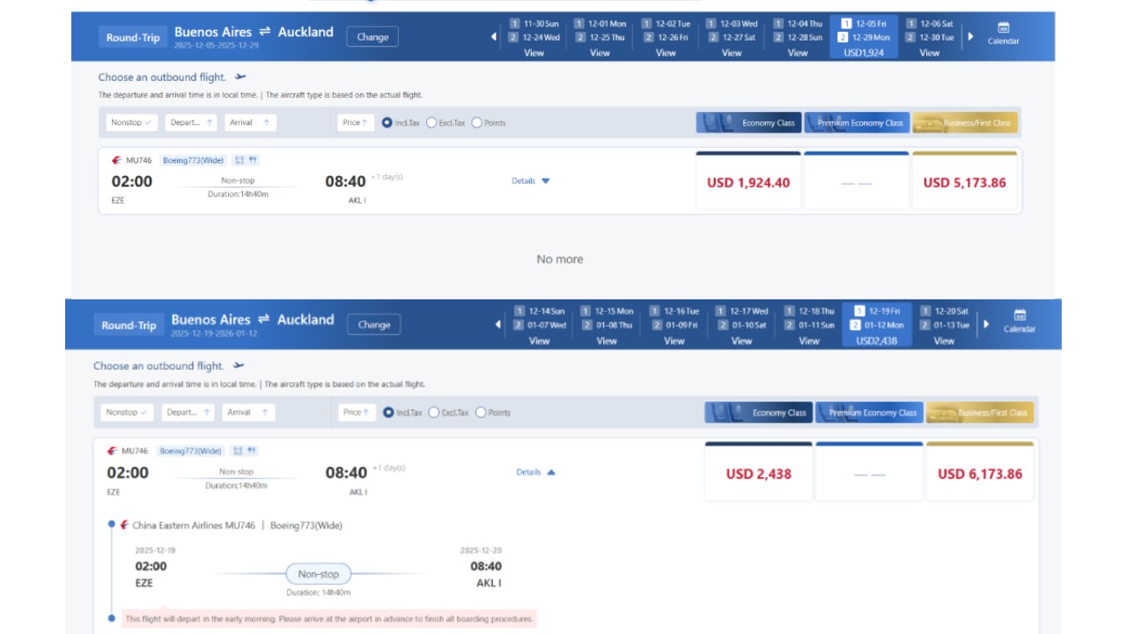This screenshot has width=1127, height=634.
Task: Click gold Business/First Class header above USD 6,173.86
Action: tap(979, 412)
